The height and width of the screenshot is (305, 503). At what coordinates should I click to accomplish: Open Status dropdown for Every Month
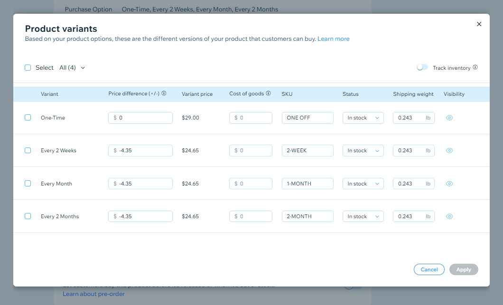pyautogui.click(x=363, y=184)
